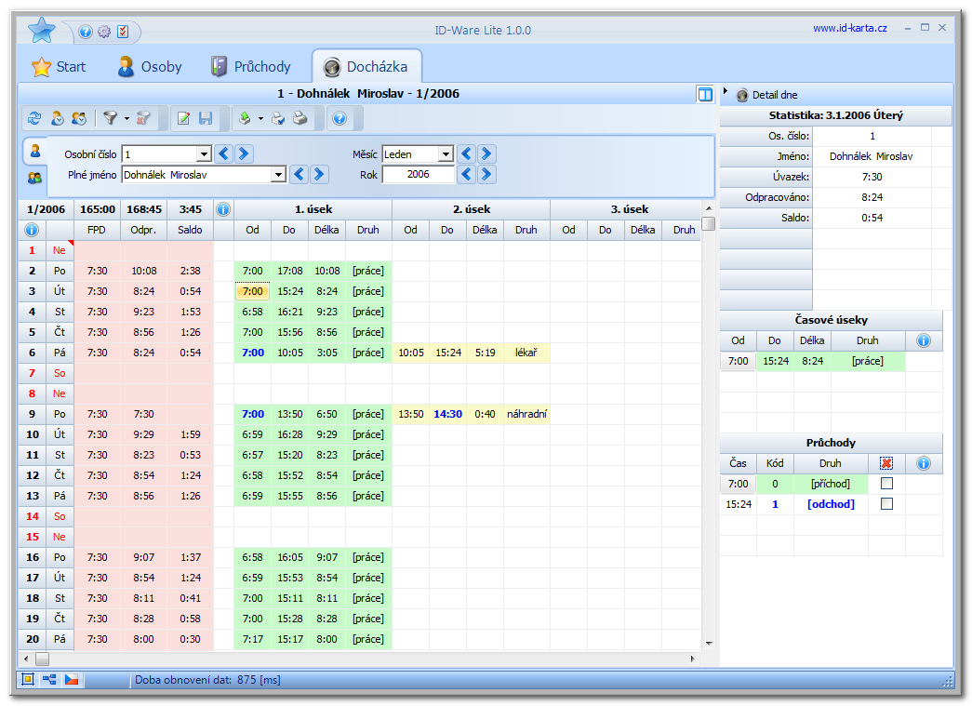Click the printer icon in toolbar
972x706 pixels.
click(x=300, y=118)
